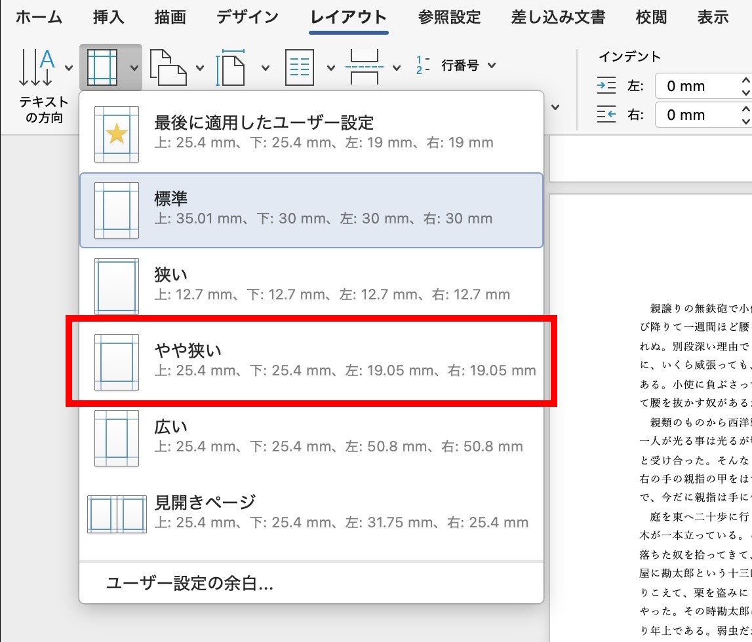The width and height of the screenshot is (752, 642).
Task: Open the 参照設定 tab
Action: click(449, 17)
